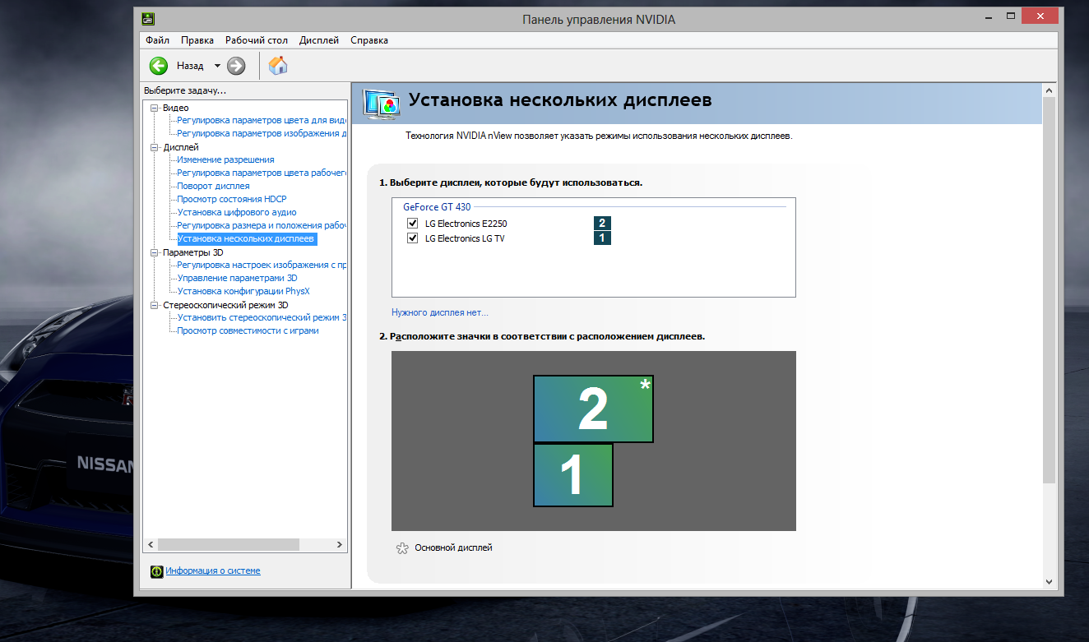Open the Дисплей menu
The image size is (1089, 642).
pos(319,40)
